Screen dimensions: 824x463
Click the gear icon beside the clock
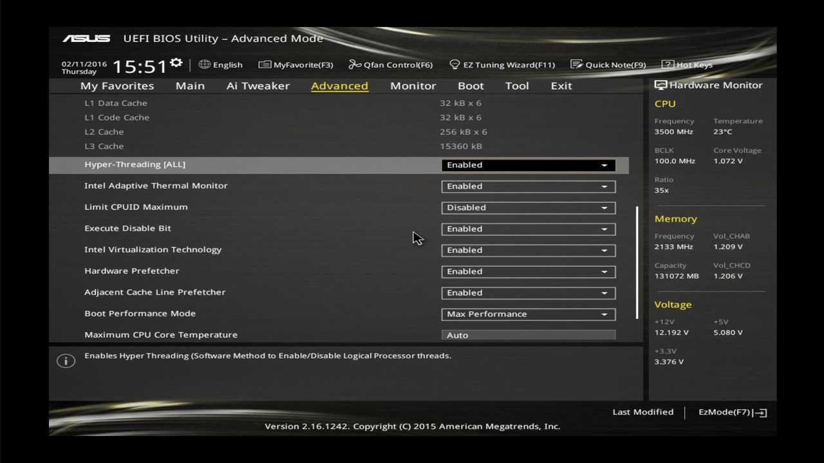pos(176,63)
